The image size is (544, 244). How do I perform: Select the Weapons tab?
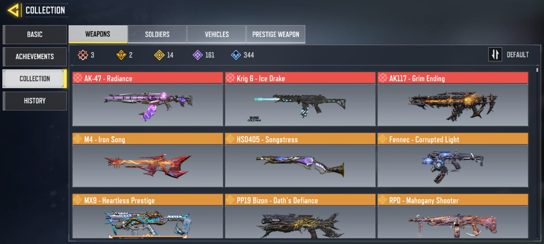point(98,34)
